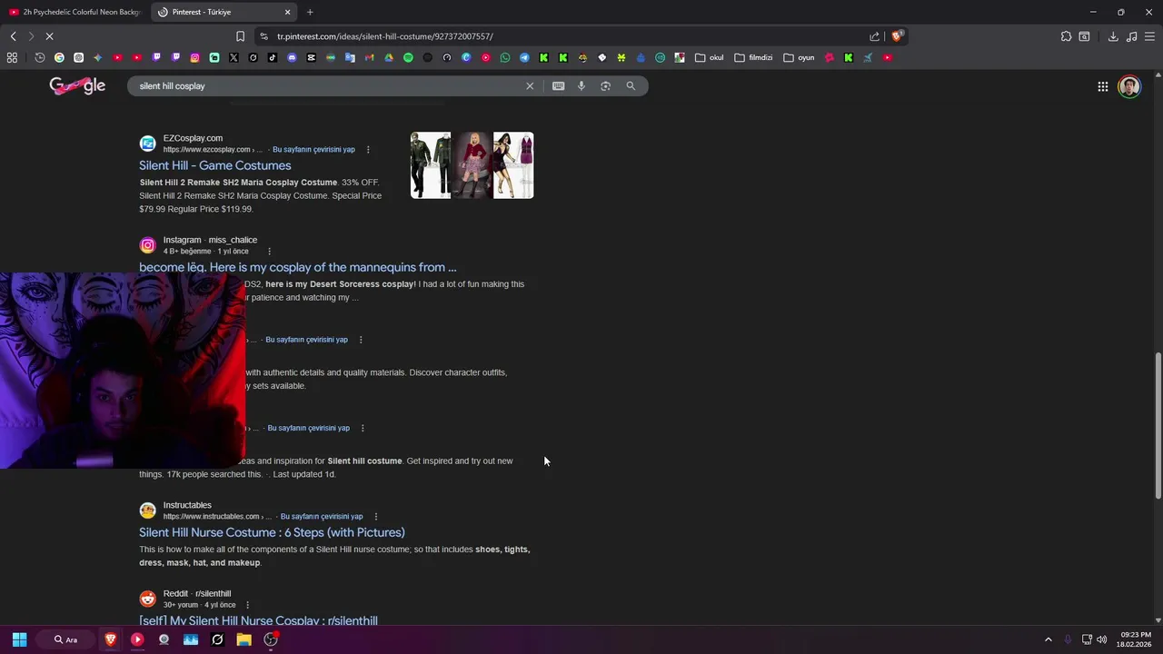Open the media control music note icon
This screenshot has width=1163, height=654.
click(x=1131, y=36)
